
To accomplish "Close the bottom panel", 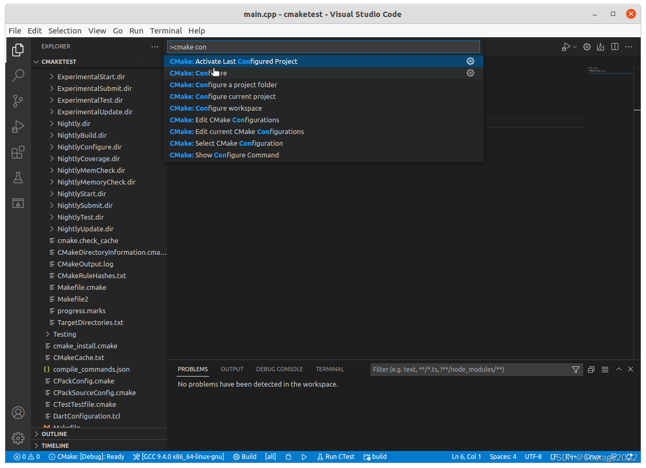I will coord(631,369).
